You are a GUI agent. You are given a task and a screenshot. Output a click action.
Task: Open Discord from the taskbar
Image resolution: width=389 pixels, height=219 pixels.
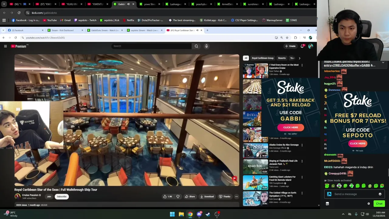199,214
